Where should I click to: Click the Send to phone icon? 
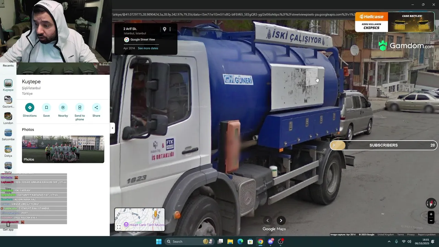[x=80, y=107]
